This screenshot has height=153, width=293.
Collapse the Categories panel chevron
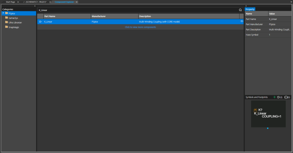point(35,6)
